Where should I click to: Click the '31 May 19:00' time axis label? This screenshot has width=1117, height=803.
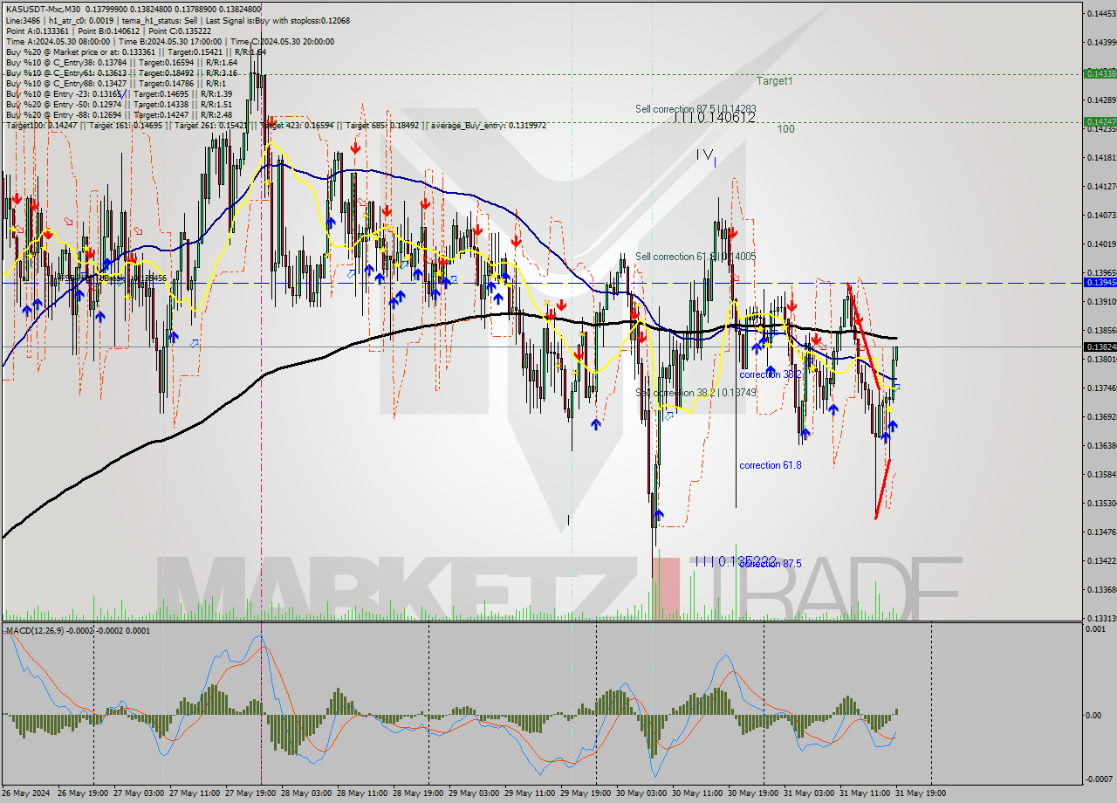pos(921,793)
